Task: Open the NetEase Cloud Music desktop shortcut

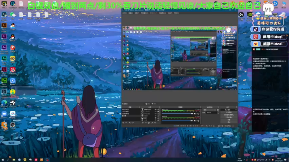Action: (13, 69)
